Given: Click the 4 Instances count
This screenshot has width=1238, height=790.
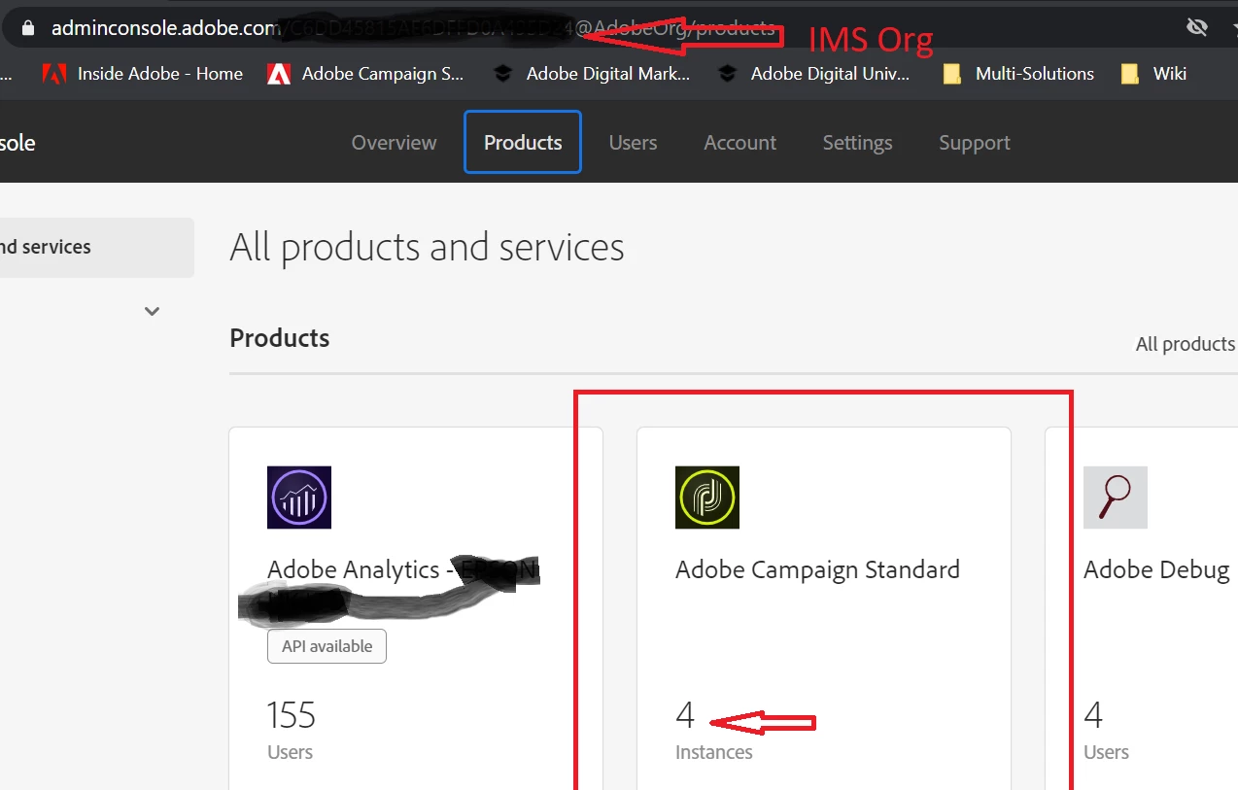Looking at the screenshot, I should pyautogui.click(x=685, y=715).
